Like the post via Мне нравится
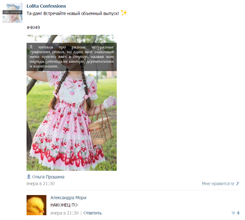 [x=216, y=184]
